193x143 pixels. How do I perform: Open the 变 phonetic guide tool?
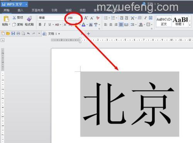click(x=96, y=25)
